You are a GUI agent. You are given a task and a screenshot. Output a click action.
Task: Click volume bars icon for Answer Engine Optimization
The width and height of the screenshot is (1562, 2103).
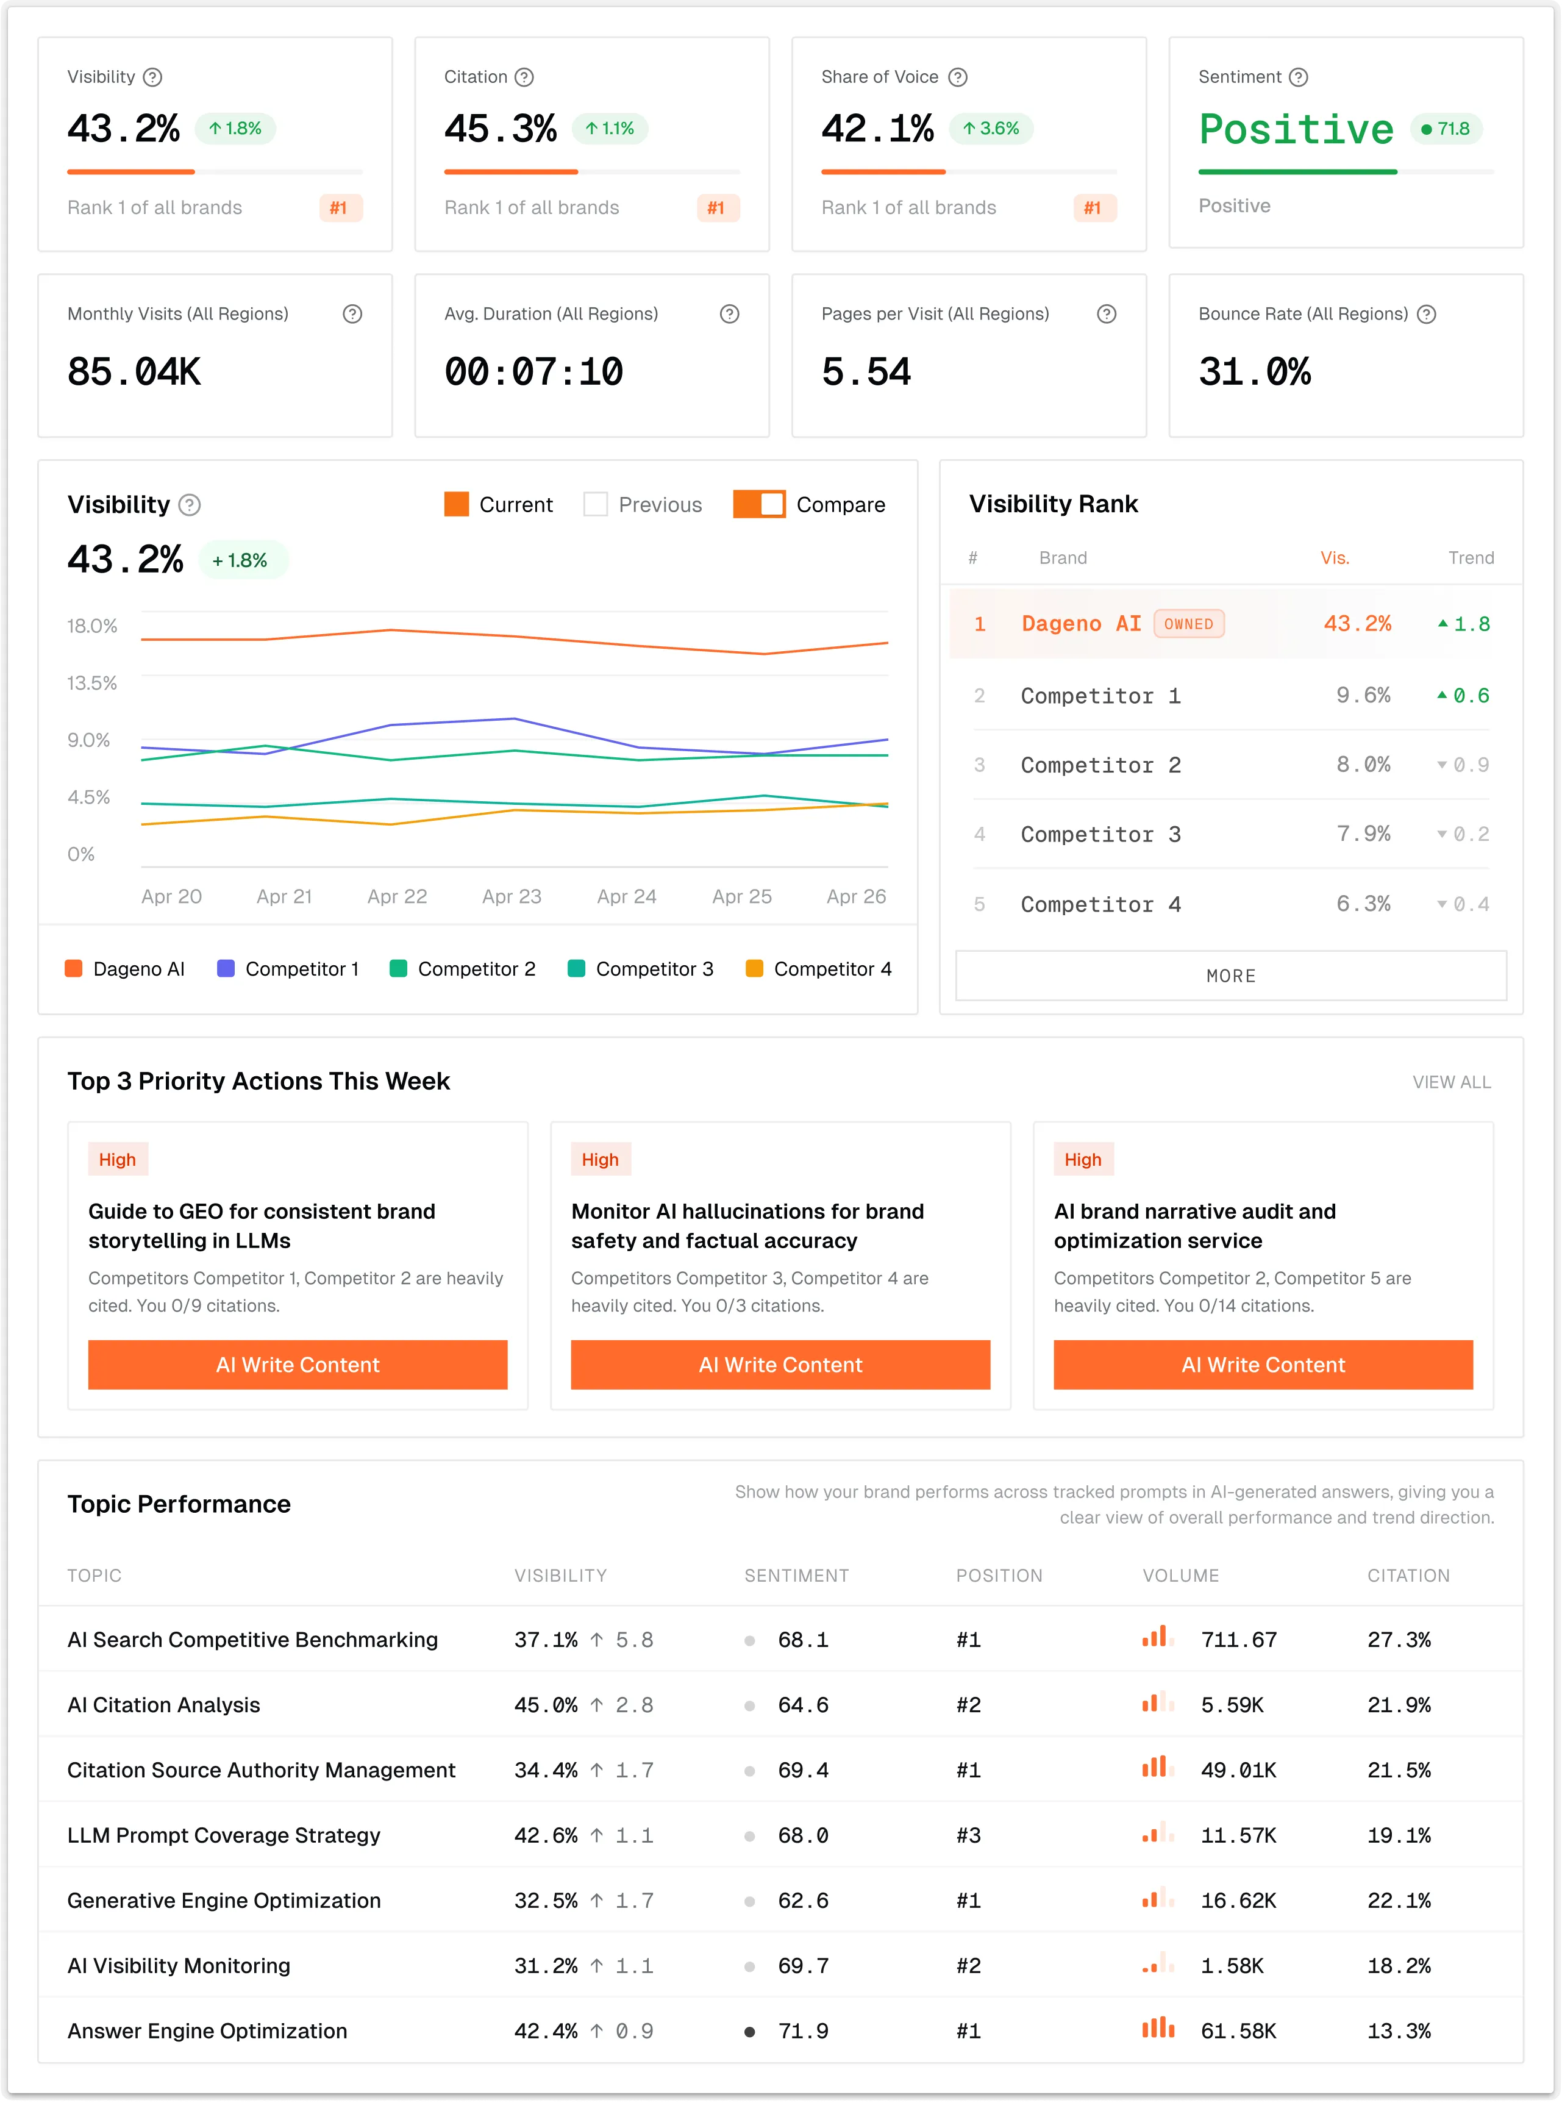[1158, 2027]
